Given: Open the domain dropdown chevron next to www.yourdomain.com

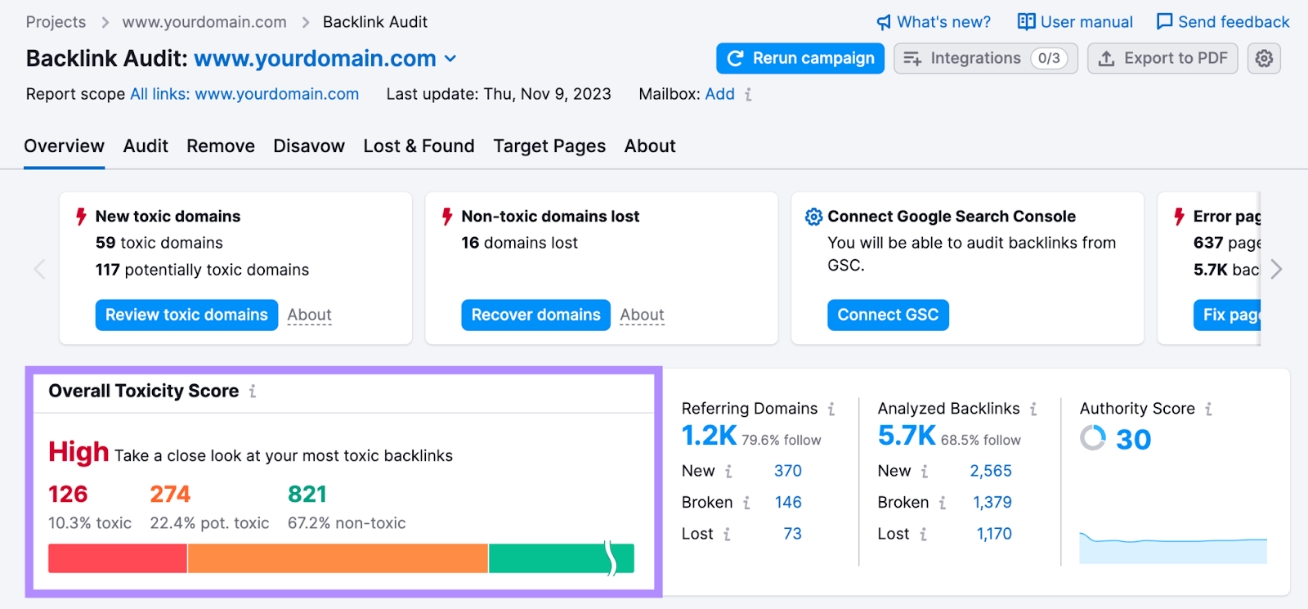Looking at the screenshot, I should tap(450, 59).
